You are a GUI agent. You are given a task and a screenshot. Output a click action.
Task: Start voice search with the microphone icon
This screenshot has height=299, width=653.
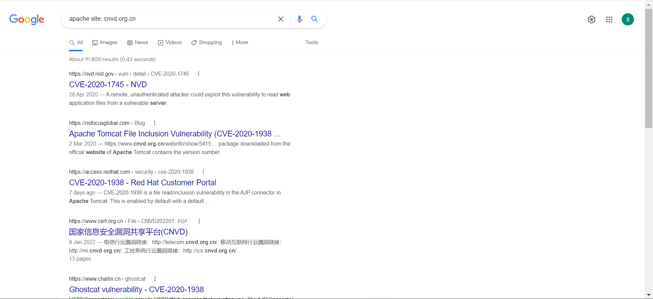(299, 19)
